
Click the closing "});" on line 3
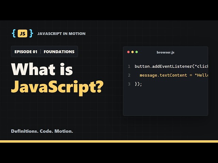click(x=138, y=84)
